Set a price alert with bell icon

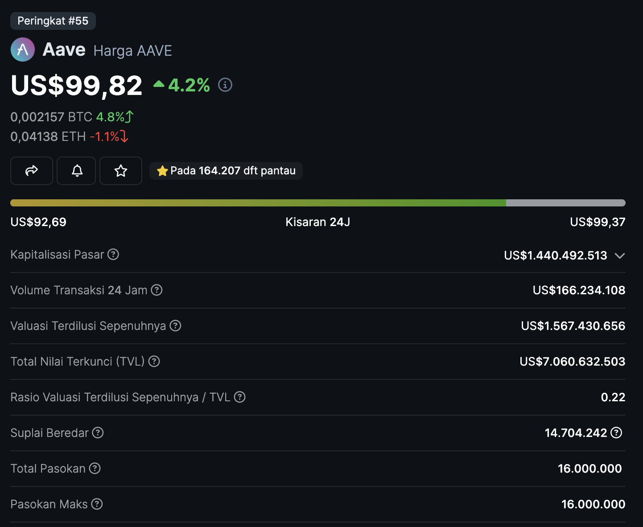click(77, 171)
